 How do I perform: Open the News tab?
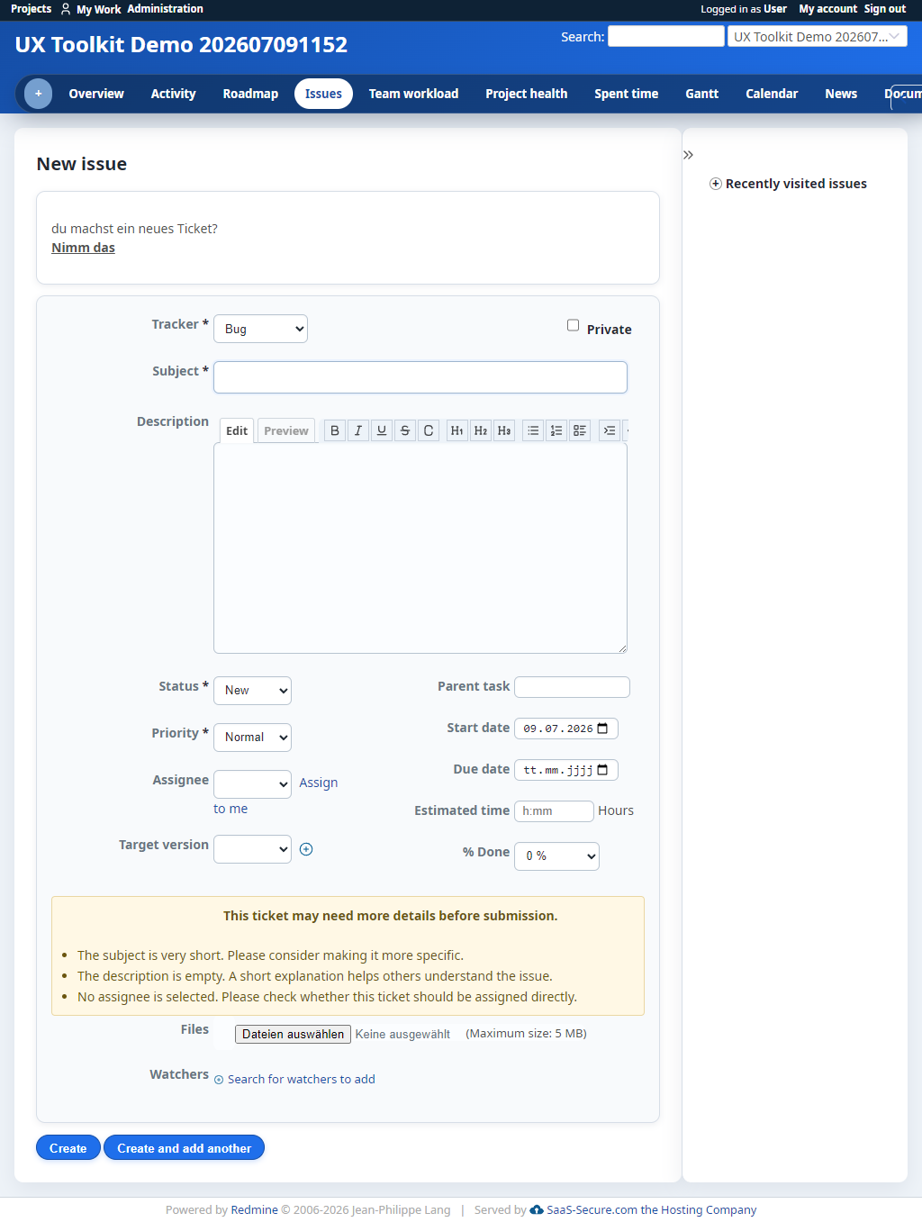pos(841,94)
